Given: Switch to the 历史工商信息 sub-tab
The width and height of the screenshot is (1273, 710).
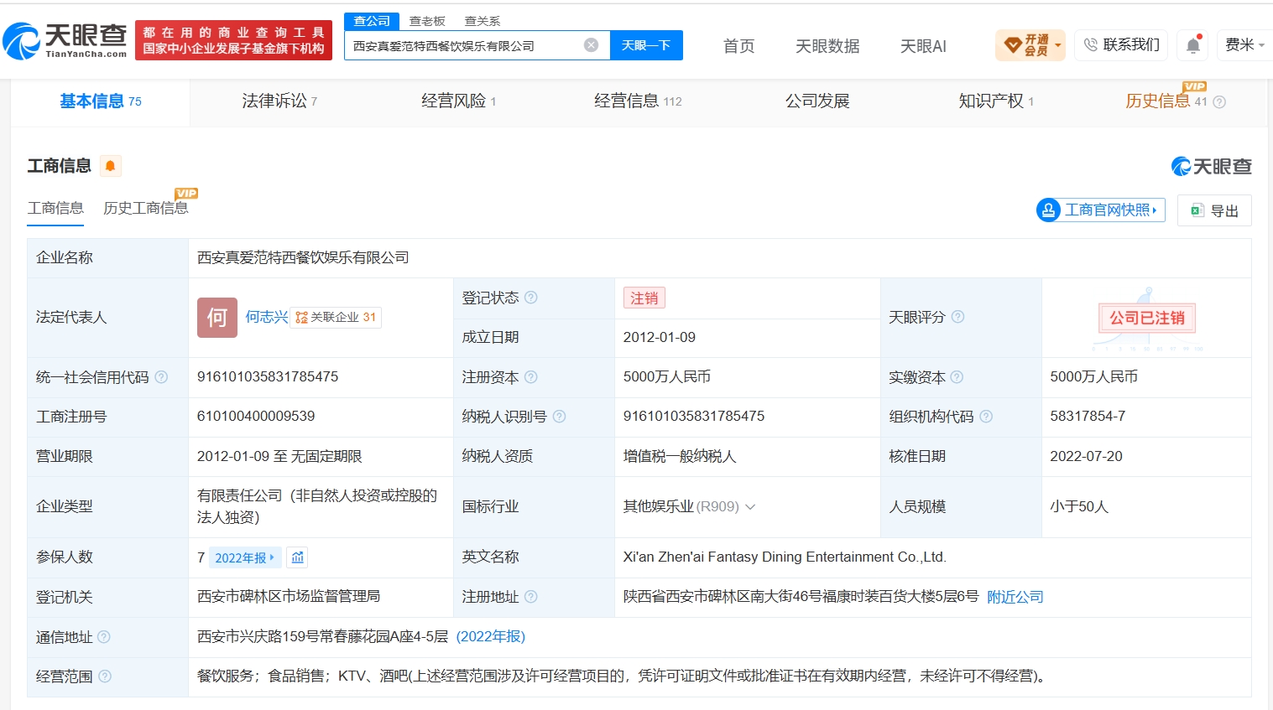Looking at the screenshot, I should 146,208.
